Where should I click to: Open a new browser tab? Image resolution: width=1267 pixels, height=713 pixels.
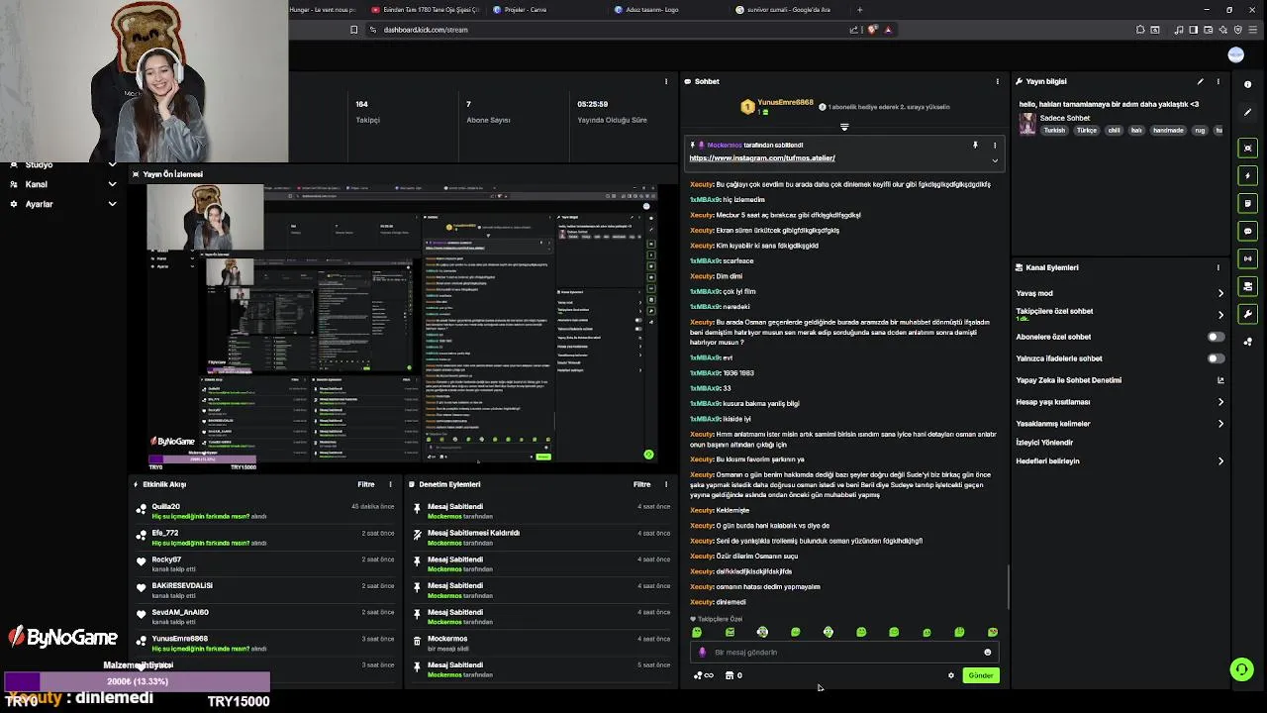[x=859, y=10]
